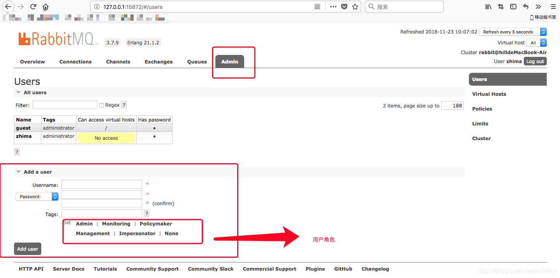Open the Virtual host All dropdown
Image resolution: width=560 pixels, height=278 pixels.
point(536,43)
